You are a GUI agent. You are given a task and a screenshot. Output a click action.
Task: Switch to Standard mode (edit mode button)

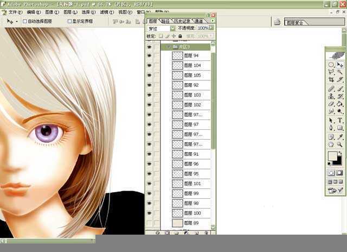(x=331, y=173)
